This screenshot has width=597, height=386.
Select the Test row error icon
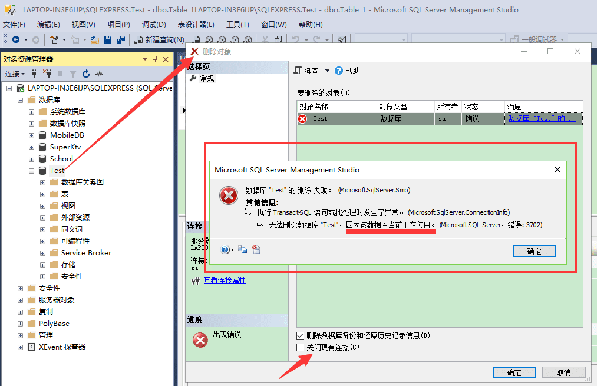[x=303, y=119]
